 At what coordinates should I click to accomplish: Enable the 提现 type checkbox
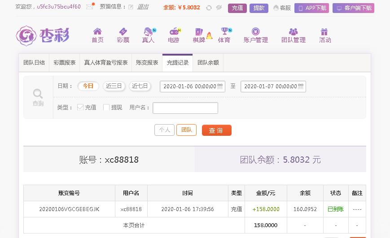106,107
